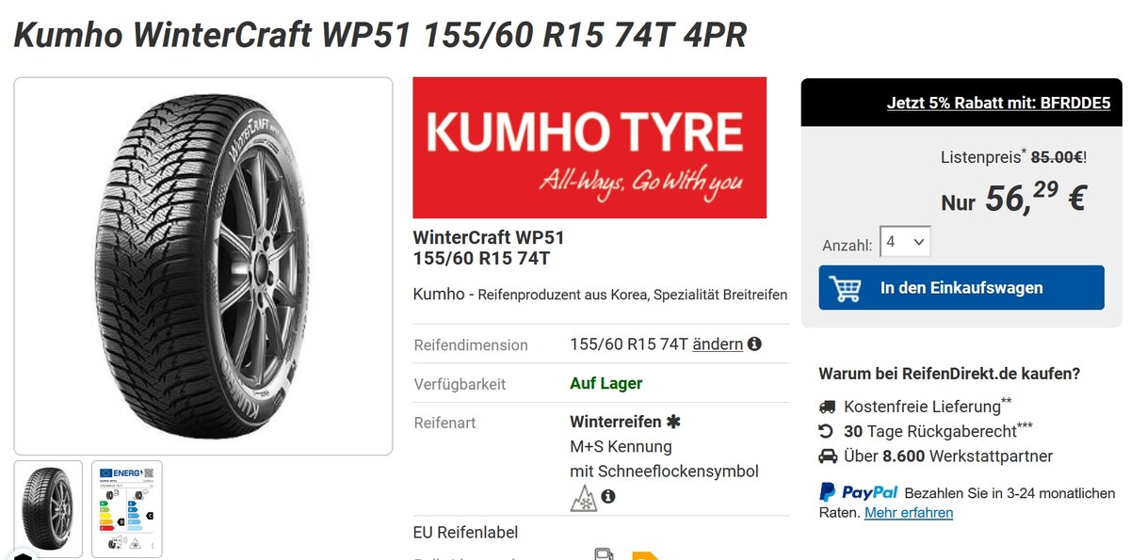This screenshot has width=1130, height=560.
Task: Apply the 5% Rabatt BFRDDE5 discount link
Action: click(x=998, y=103)
